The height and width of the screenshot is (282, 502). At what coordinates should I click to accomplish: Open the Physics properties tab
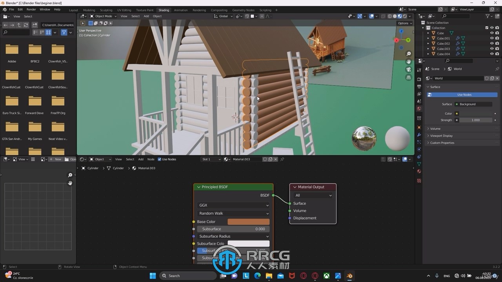point(419,149)
